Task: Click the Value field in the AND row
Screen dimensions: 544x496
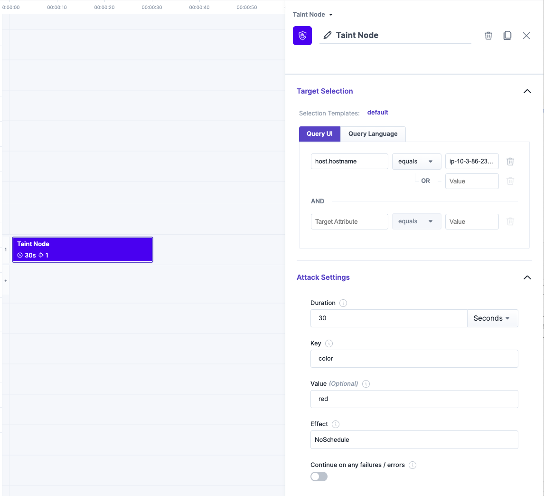Action: click(472, 221)
